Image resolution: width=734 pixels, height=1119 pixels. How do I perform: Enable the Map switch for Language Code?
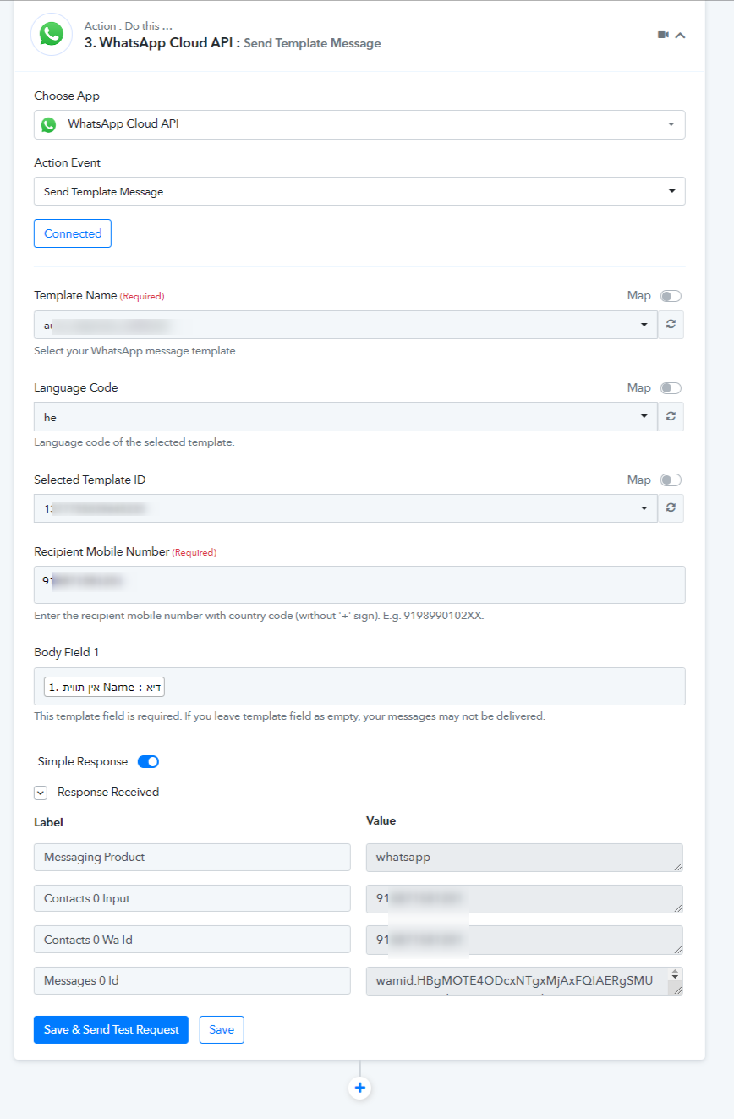tap(671, 388)
